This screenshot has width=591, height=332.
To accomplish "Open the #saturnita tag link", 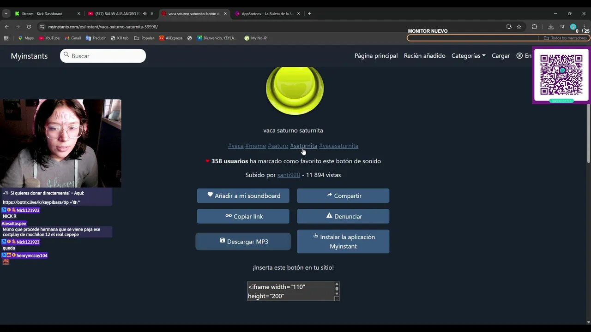I will click(x=303, y=146).
